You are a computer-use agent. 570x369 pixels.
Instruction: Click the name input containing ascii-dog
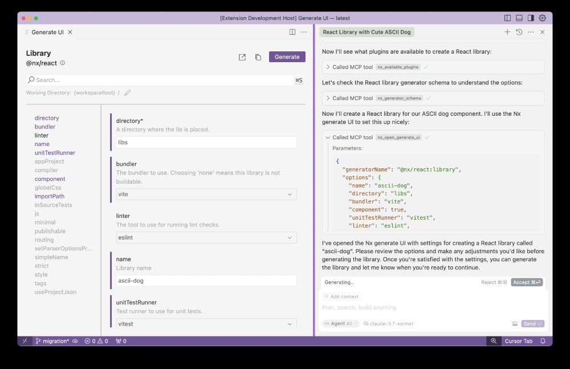(206, 281)
